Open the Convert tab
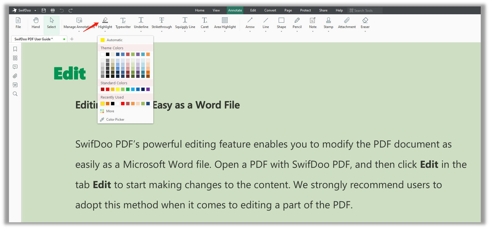Viewport: 490px width, 229px height. pos(270,10)
